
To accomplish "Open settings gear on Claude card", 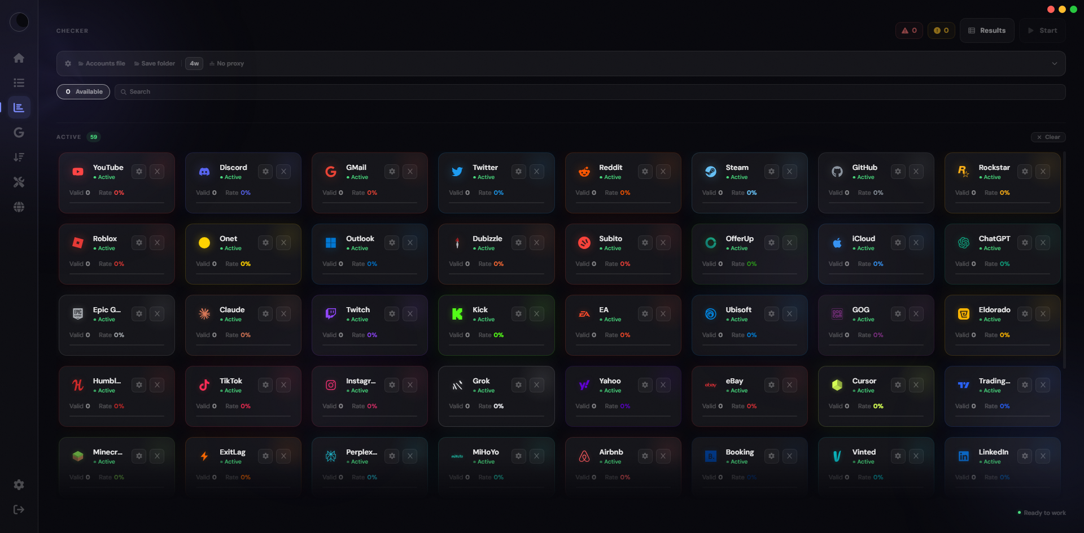I will coord(265,313).
